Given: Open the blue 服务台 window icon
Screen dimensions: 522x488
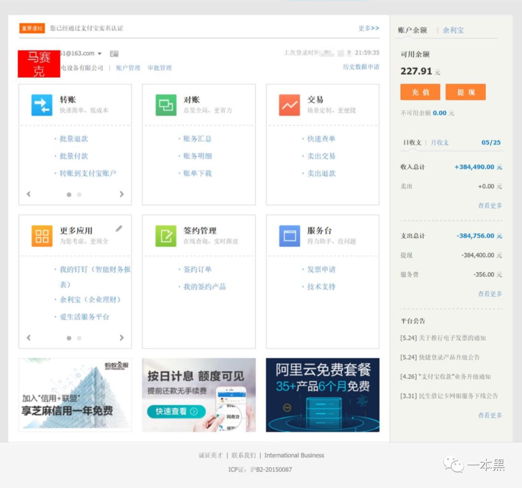Looking at the screenshot, I should point(290,236).
